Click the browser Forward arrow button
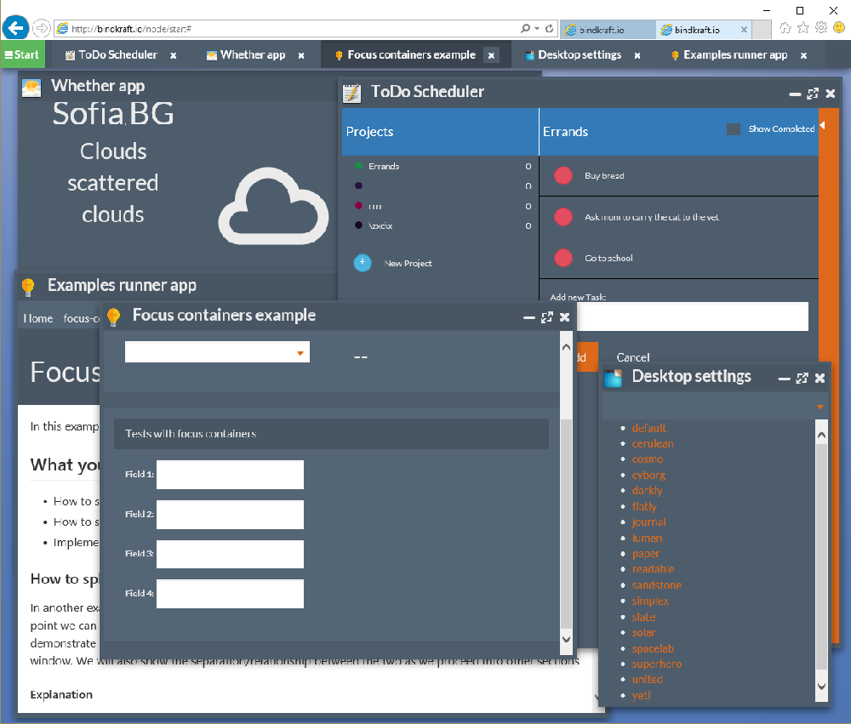 point(41,28)
